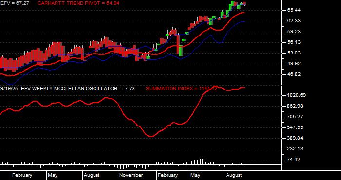
Task: Select the 59.23 price axis value
Action: tap(294, 32)
